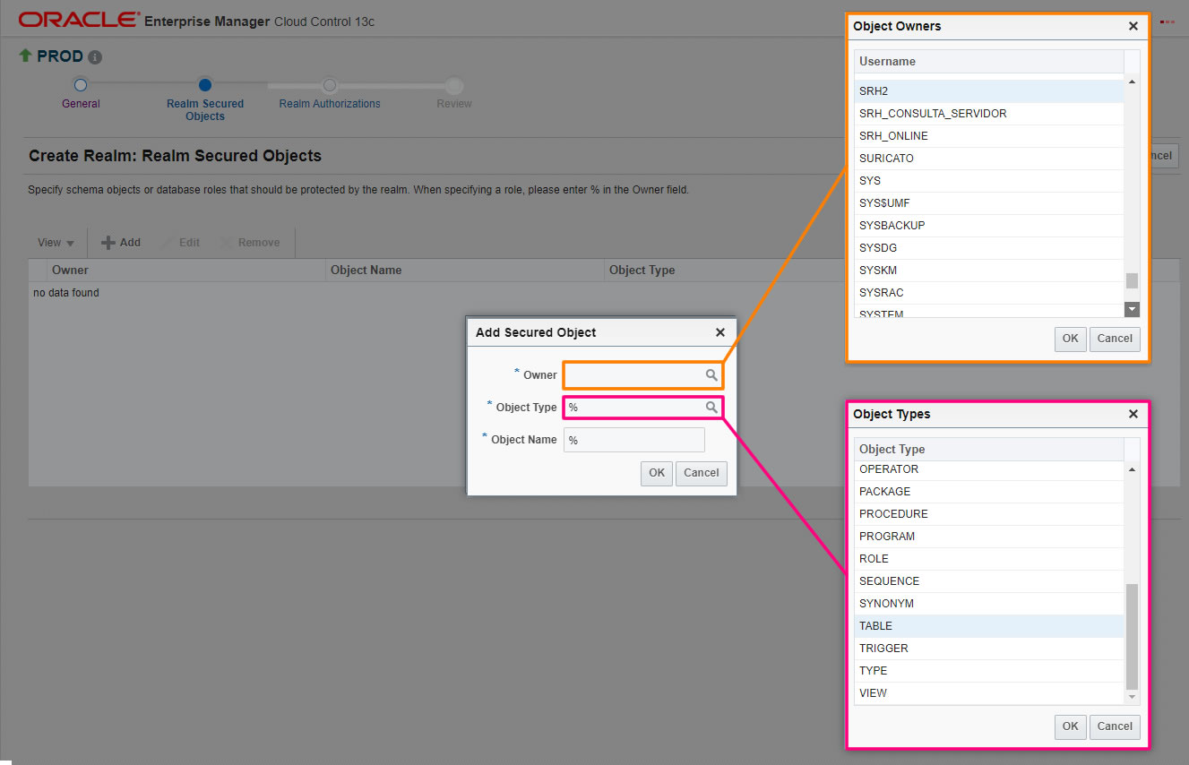This screenshot has height=765, width=1189.
Task: Select SYSRAC username
Action: pyautogui.click(x=989, y=293)
